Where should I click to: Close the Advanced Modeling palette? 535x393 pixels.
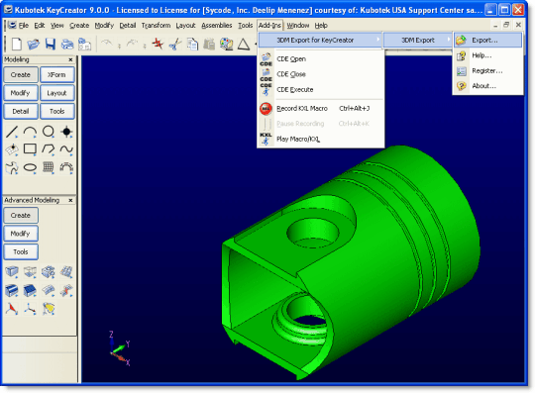click(x=70, y=200)
